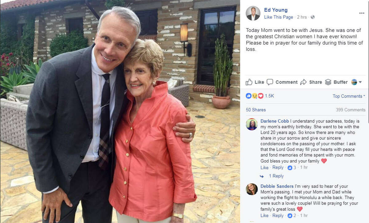Viewport: 369px width, 223px height.
Task: Click the blue thumbs-up reaction icon
Action: 248,96
